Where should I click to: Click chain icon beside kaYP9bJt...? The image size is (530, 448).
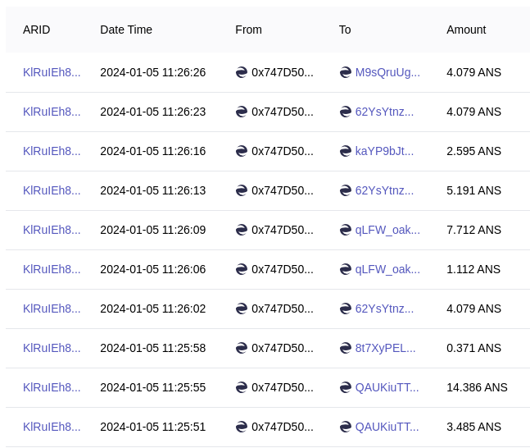click(346, 151)
